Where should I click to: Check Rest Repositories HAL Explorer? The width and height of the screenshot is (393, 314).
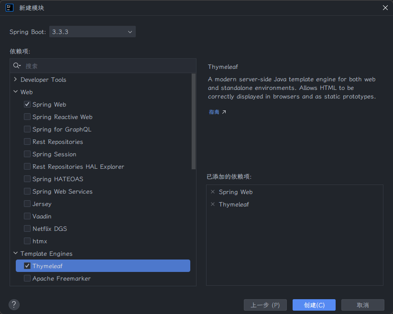[27, 166]
